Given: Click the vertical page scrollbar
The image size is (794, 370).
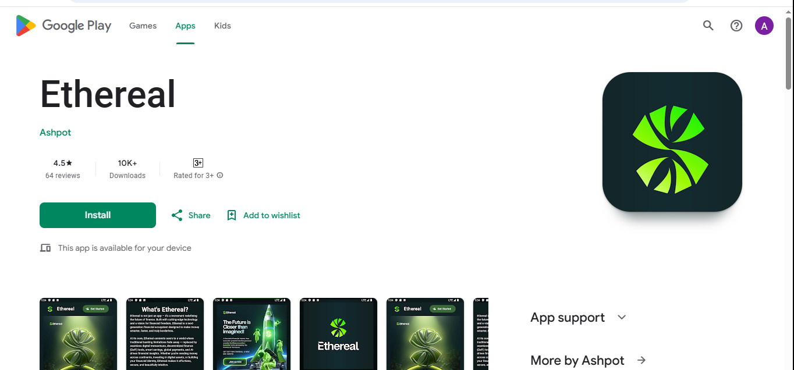Looking at the screenshot, I should click(789, 53).
